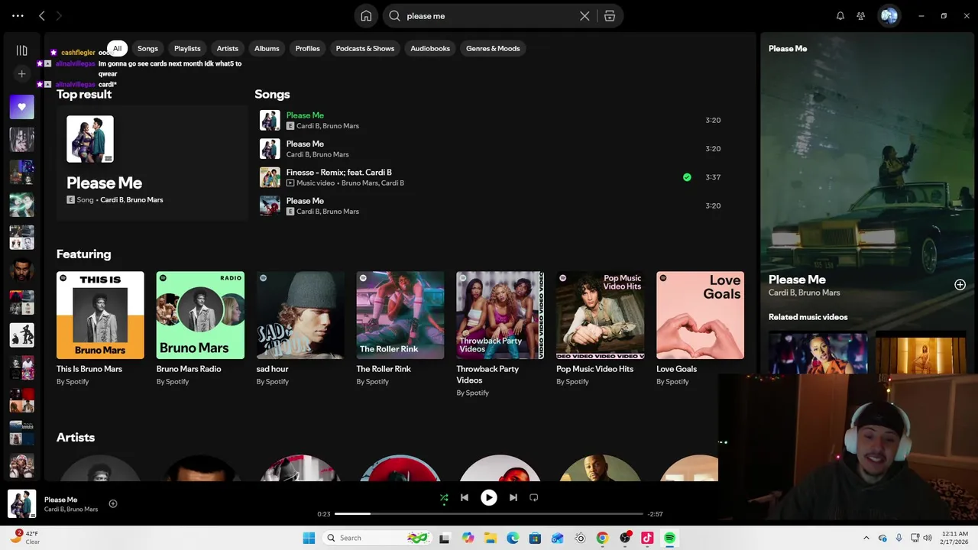Open the Please Me top result card
This screenshot has height=550, width=978.
point(152,163)
